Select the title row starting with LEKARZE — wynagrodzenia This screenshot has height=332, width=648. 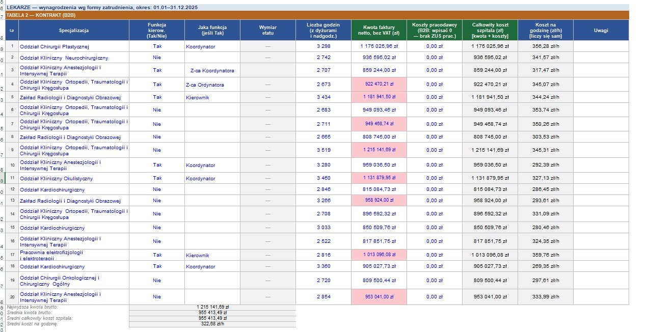(x=317, y=8)
